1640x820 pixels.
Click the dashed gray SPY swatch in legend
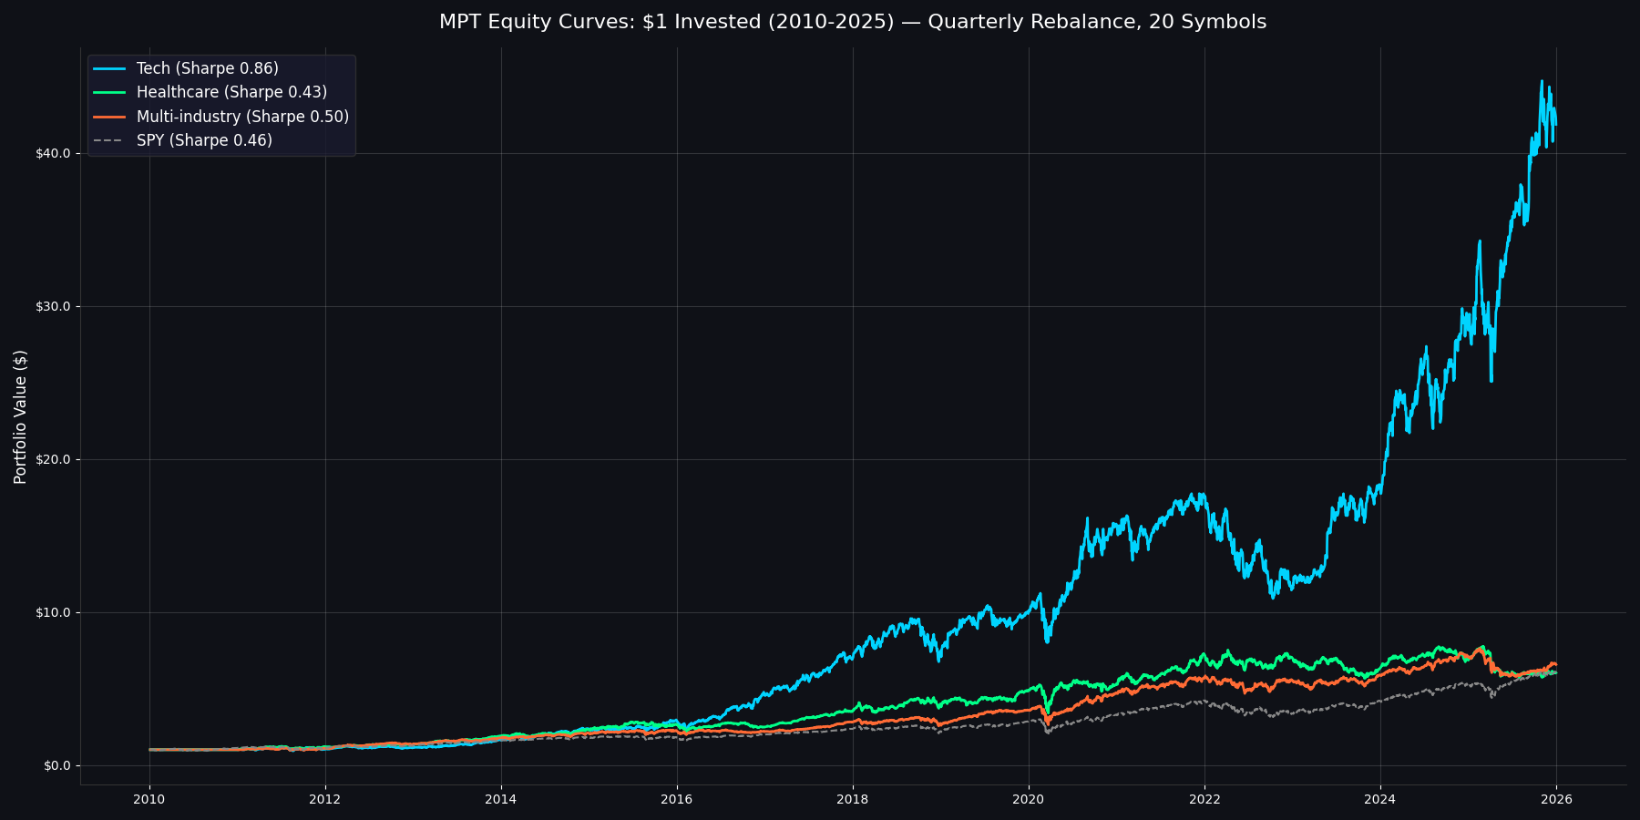click(x=109, y=140)
